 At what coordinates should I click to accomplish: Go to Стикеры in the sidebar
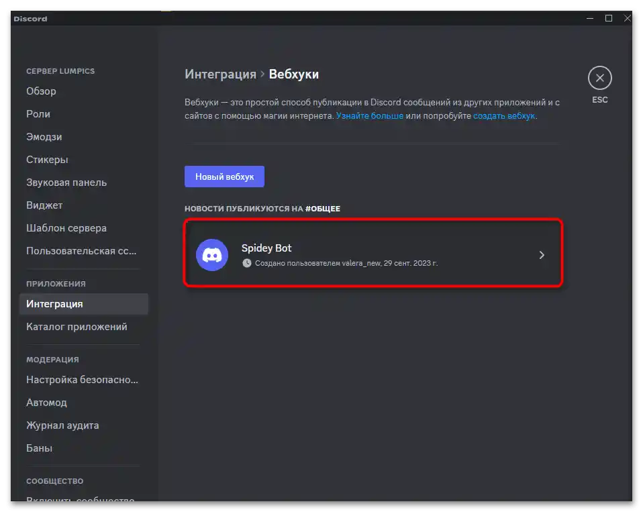47,160
